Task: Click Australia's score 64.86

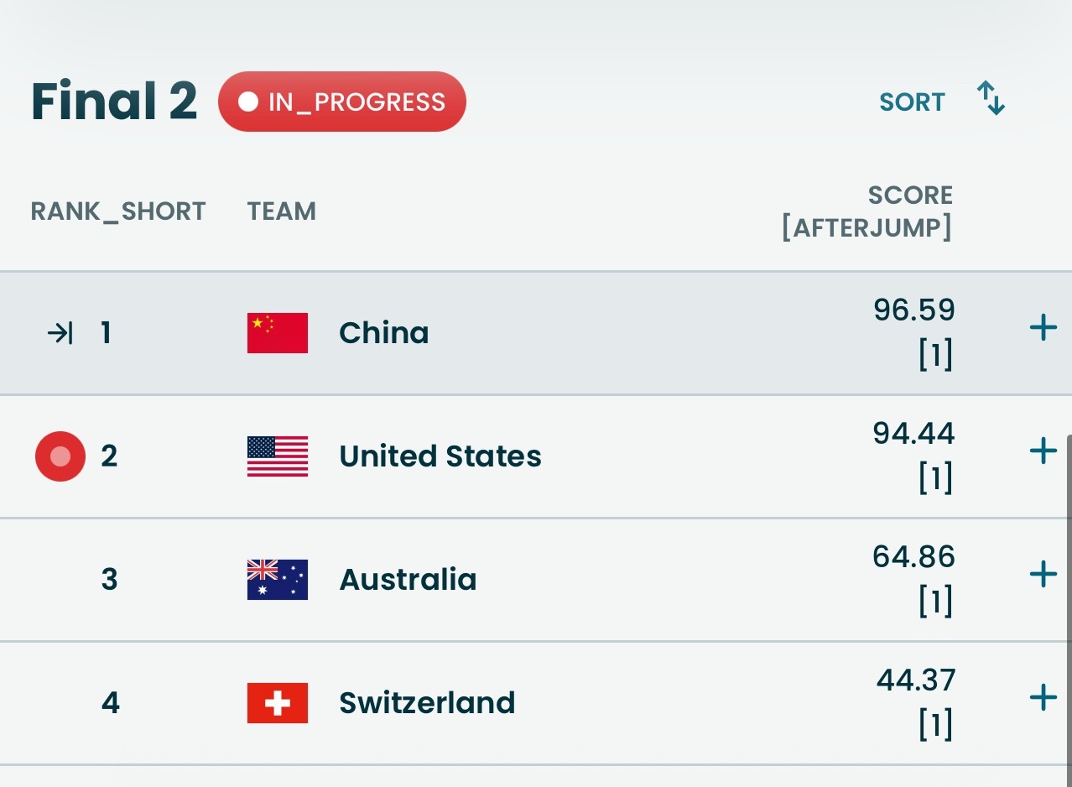Action: (913, 557)
